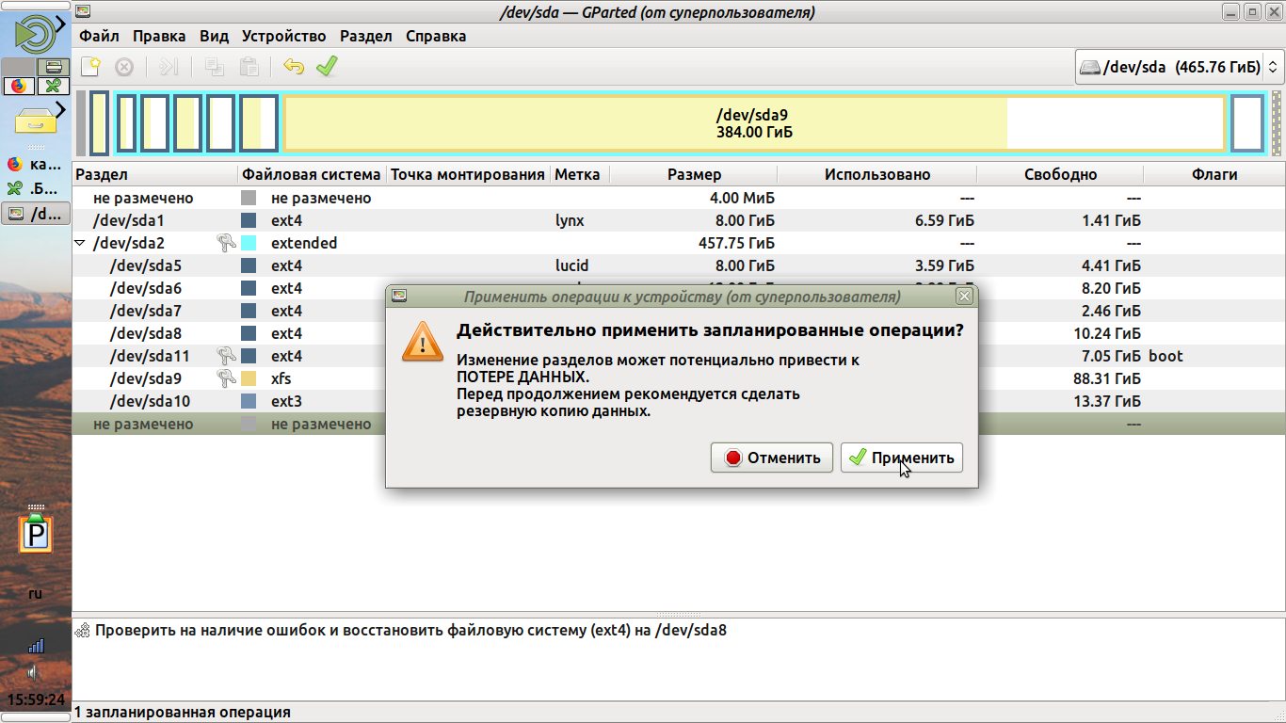Click the warning triangle icon in dialog

click(x=423, y=340)
